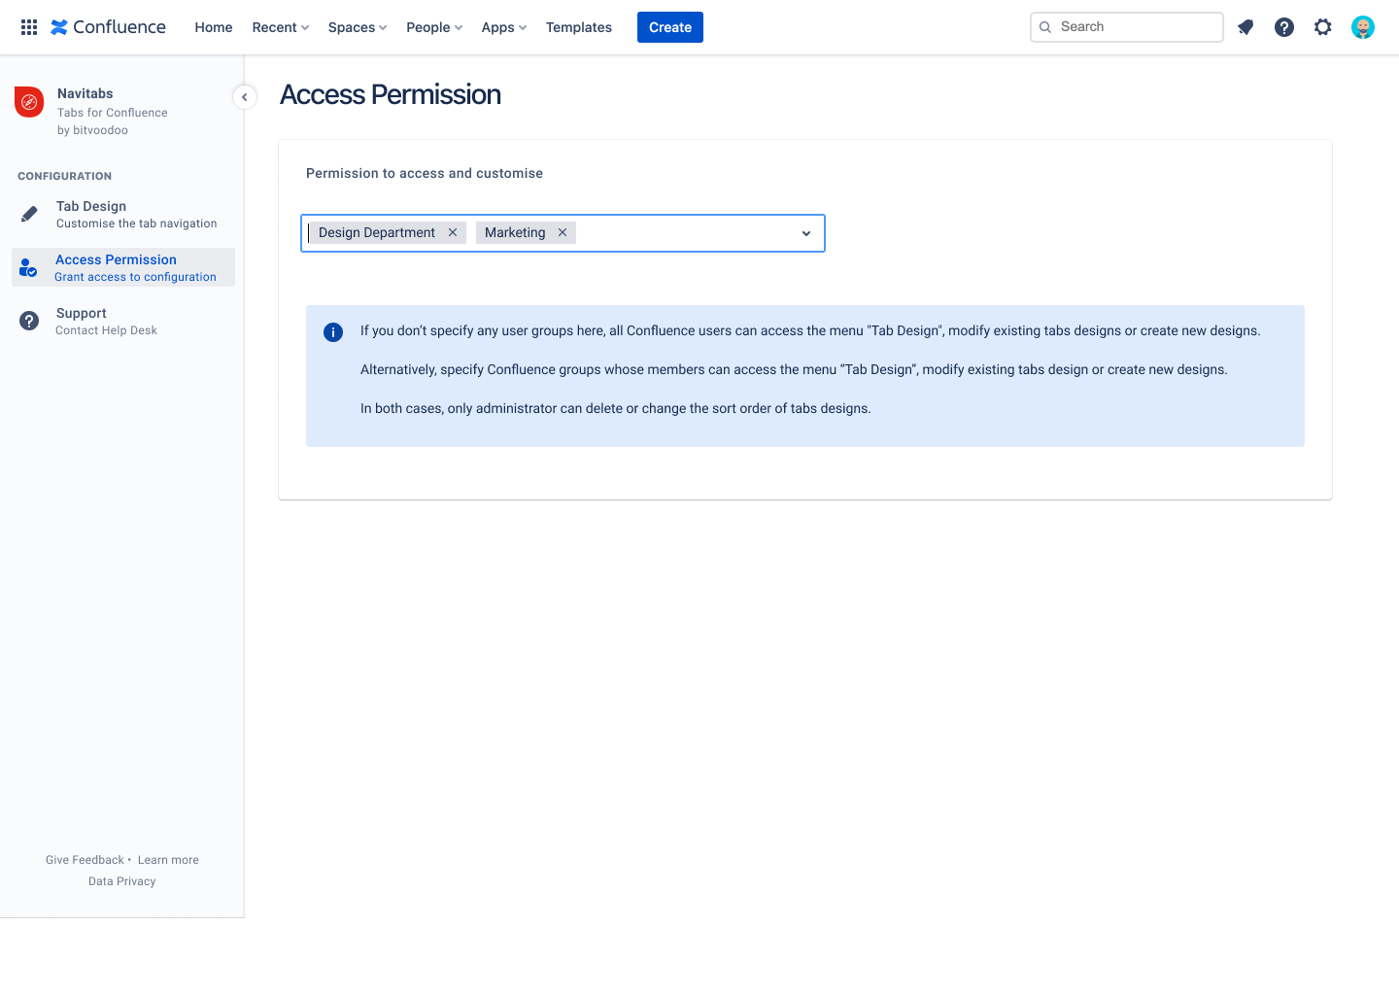Click the search magnifier icon

pos(1045,27)
